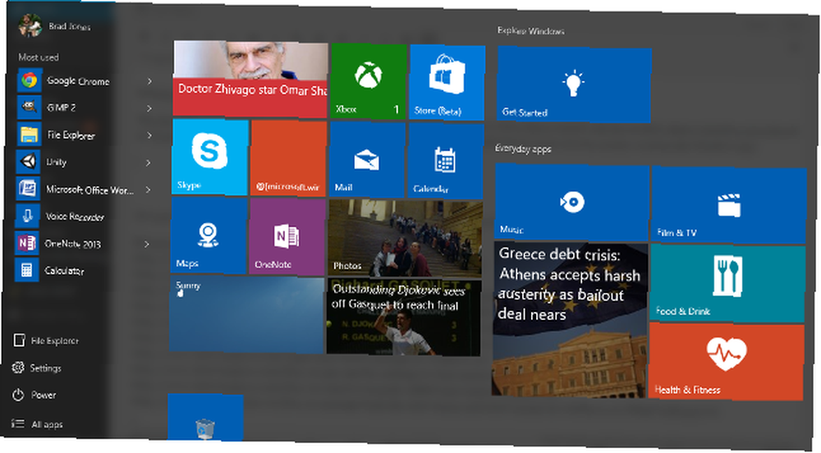Screen dimensions: 821x453
Task: Open the Food & Drink tile
Action: [x=727, y=283]
